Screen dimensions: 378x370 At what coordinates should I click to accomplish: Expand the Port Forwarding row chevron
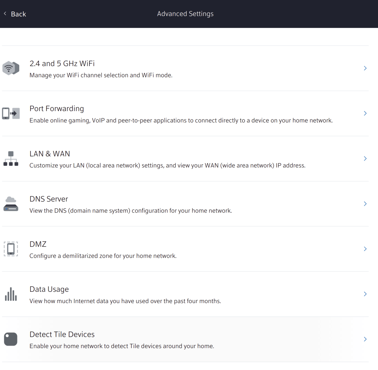click(x=365, y=113)
